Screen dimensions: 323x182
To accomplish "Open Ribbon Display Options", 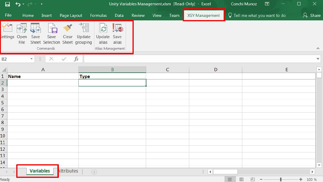I will (x=267, y=4).
